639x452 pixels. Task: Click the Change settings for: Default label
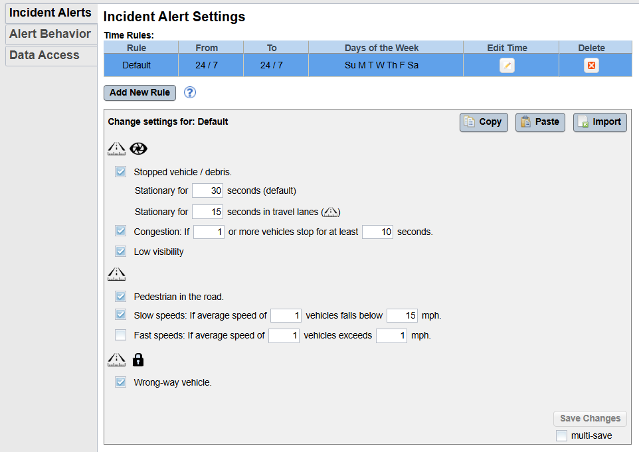168,121
